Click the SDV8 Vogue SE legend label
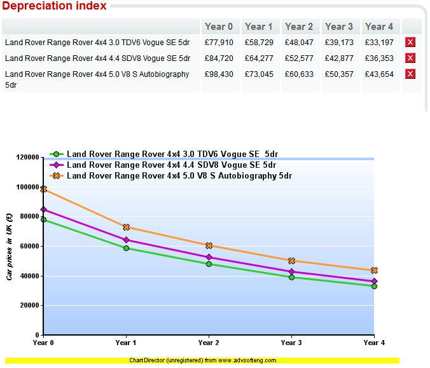The image size is (430, 368). pyautogui.click(x=171, y=165)
